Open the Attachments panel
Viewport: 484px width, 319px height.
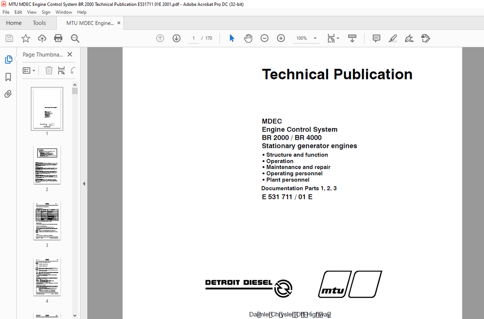[x=8, y=94]
